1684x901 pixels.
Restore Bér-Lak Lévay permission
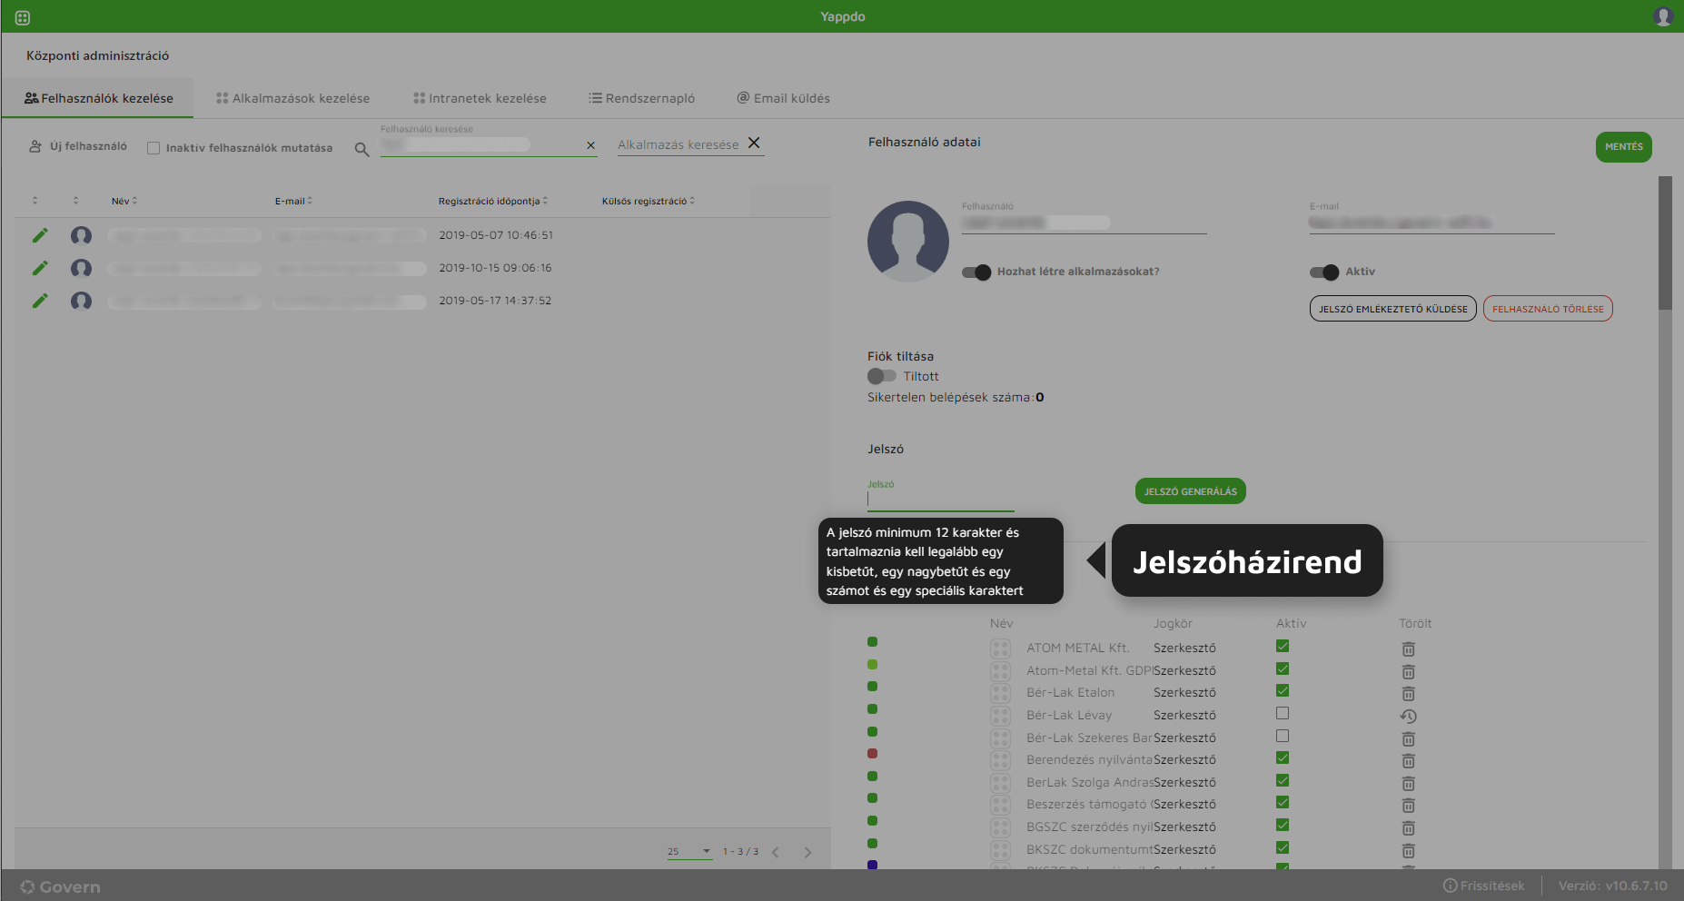pyautogui.click(x=1408, y=716)
